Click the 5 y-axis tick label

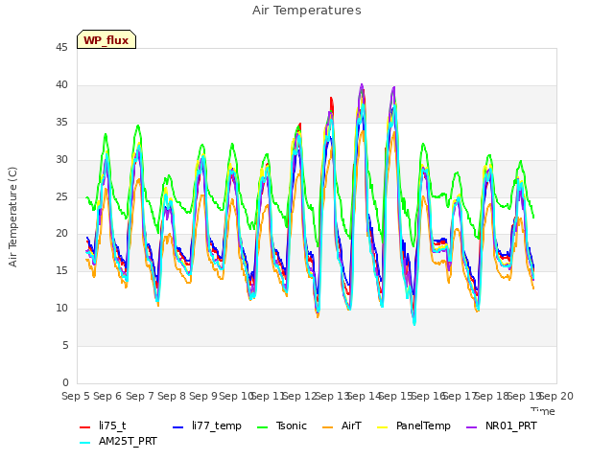tap(65, 345)
